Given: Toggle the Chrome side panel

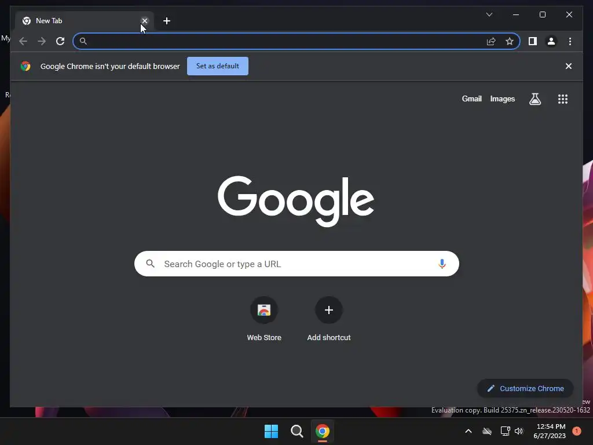Looking at the screenshot, I should tap(533, 41).
